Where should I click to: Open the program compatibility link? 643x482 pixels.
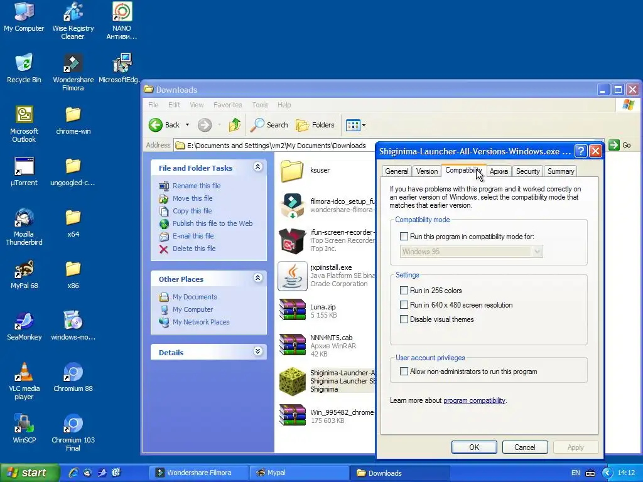(x=475, y=400)
